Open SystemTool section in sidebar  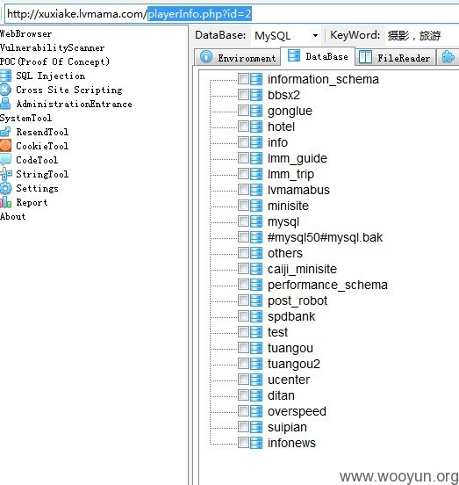(26, 118)
